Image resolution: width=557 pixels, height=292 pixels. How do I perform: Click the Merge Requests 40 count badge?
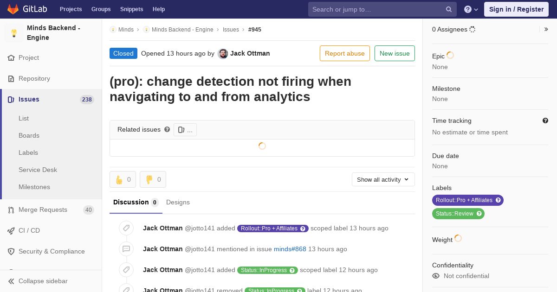(x=89, y=210)
